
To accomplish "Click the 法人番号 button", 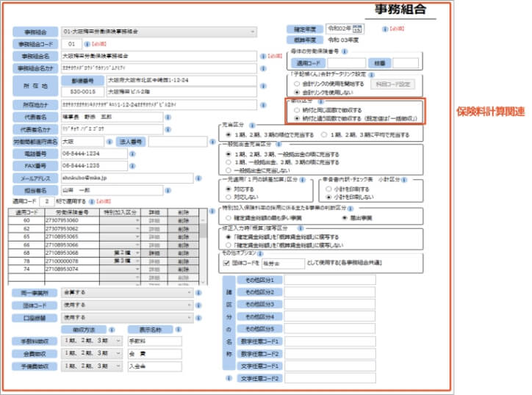I will click(131, 142).
